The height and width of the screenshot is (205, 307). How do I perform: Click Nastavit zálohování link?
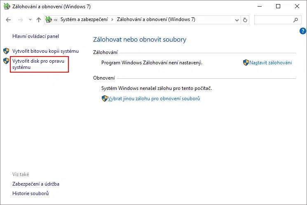click(271, 63)
